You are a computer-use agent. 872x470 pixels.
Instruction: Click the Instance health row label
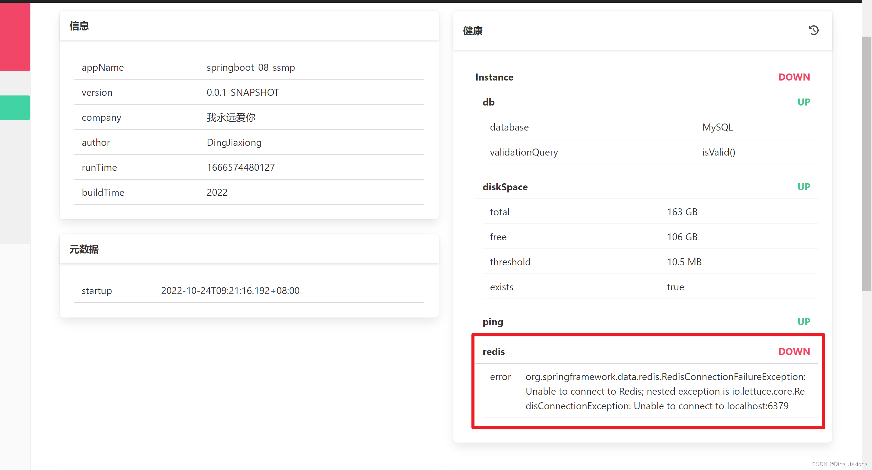coord(494,77)
